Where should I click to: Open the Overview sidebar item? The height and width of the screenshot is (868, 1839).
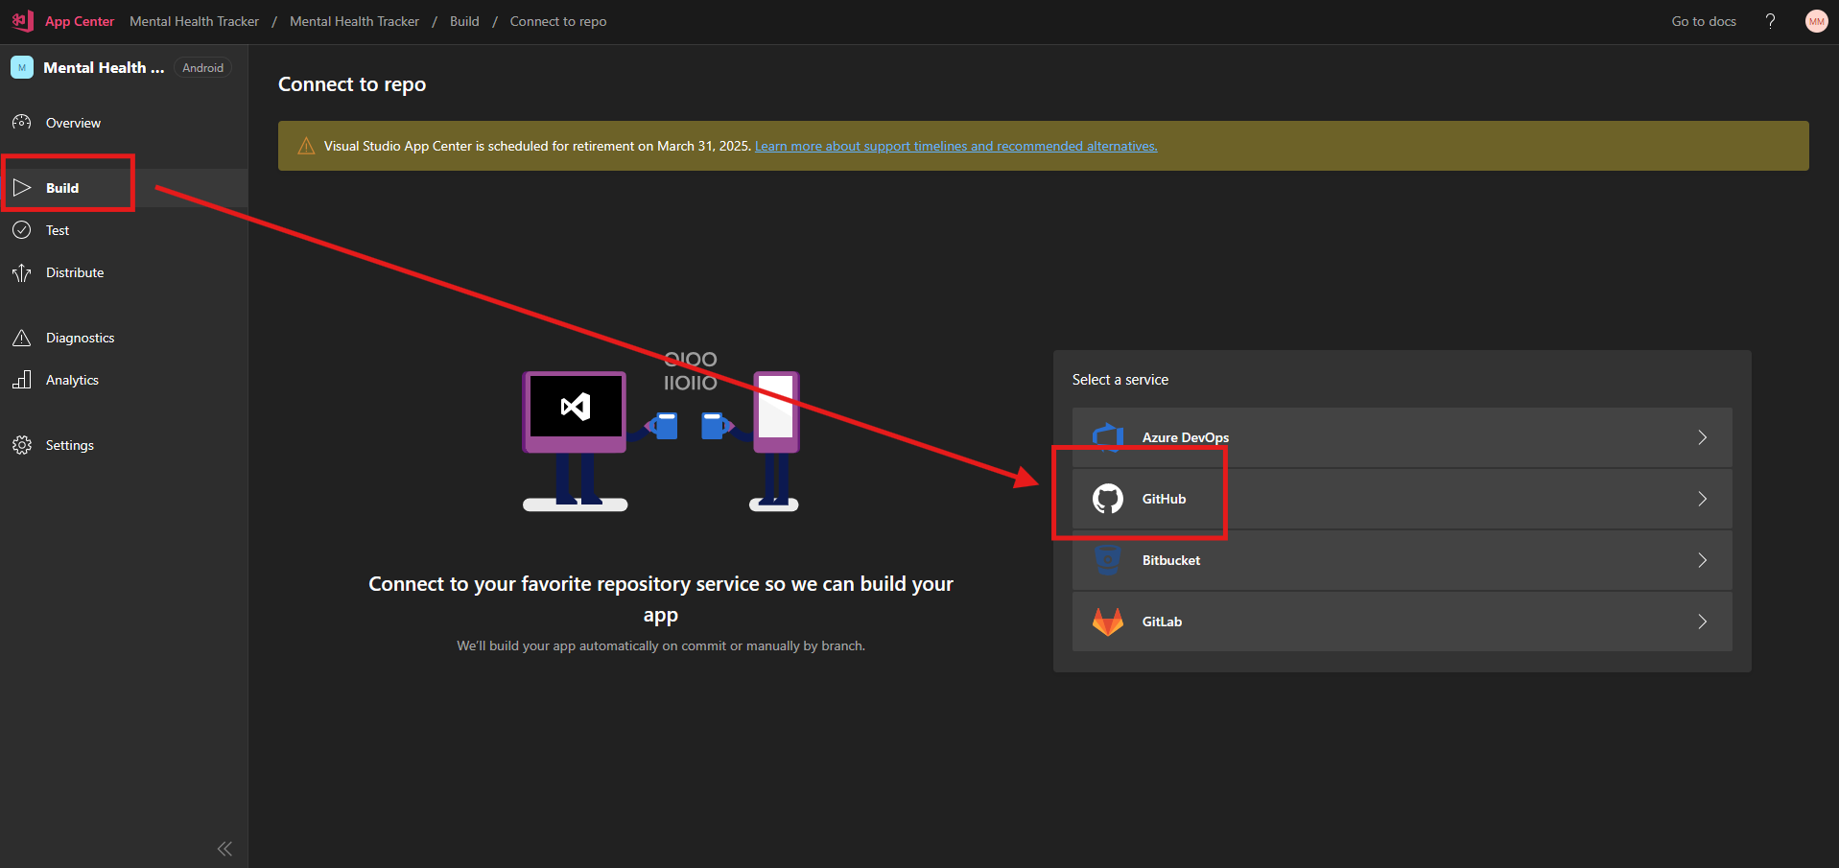click(x=124, y=123)
